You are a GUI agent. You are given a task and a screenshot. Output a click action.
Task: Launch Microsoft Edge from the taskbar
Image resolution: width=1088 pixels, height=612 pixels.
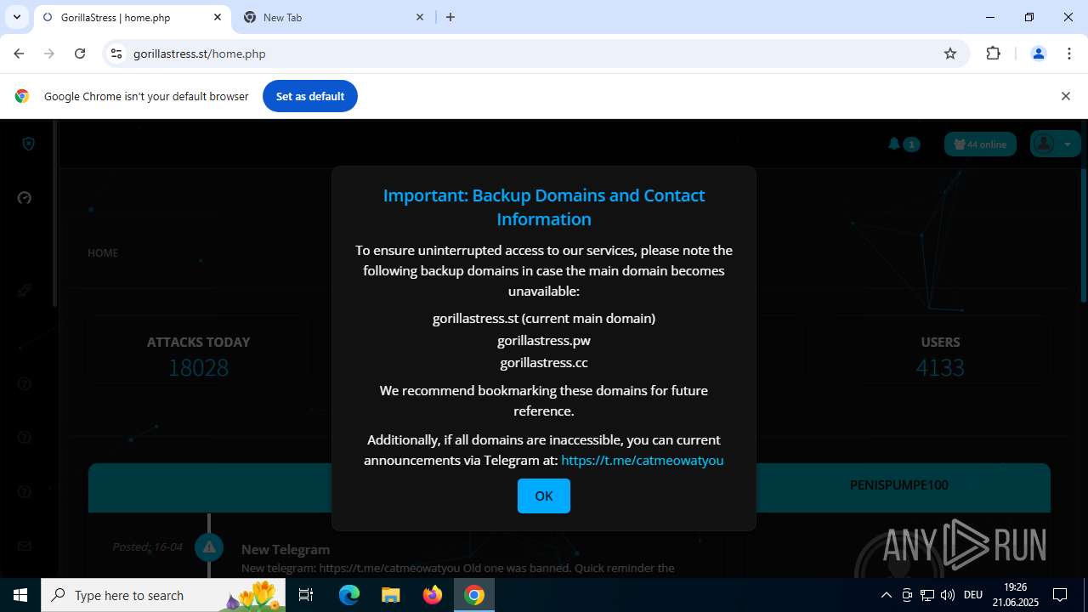click(349, 595)
